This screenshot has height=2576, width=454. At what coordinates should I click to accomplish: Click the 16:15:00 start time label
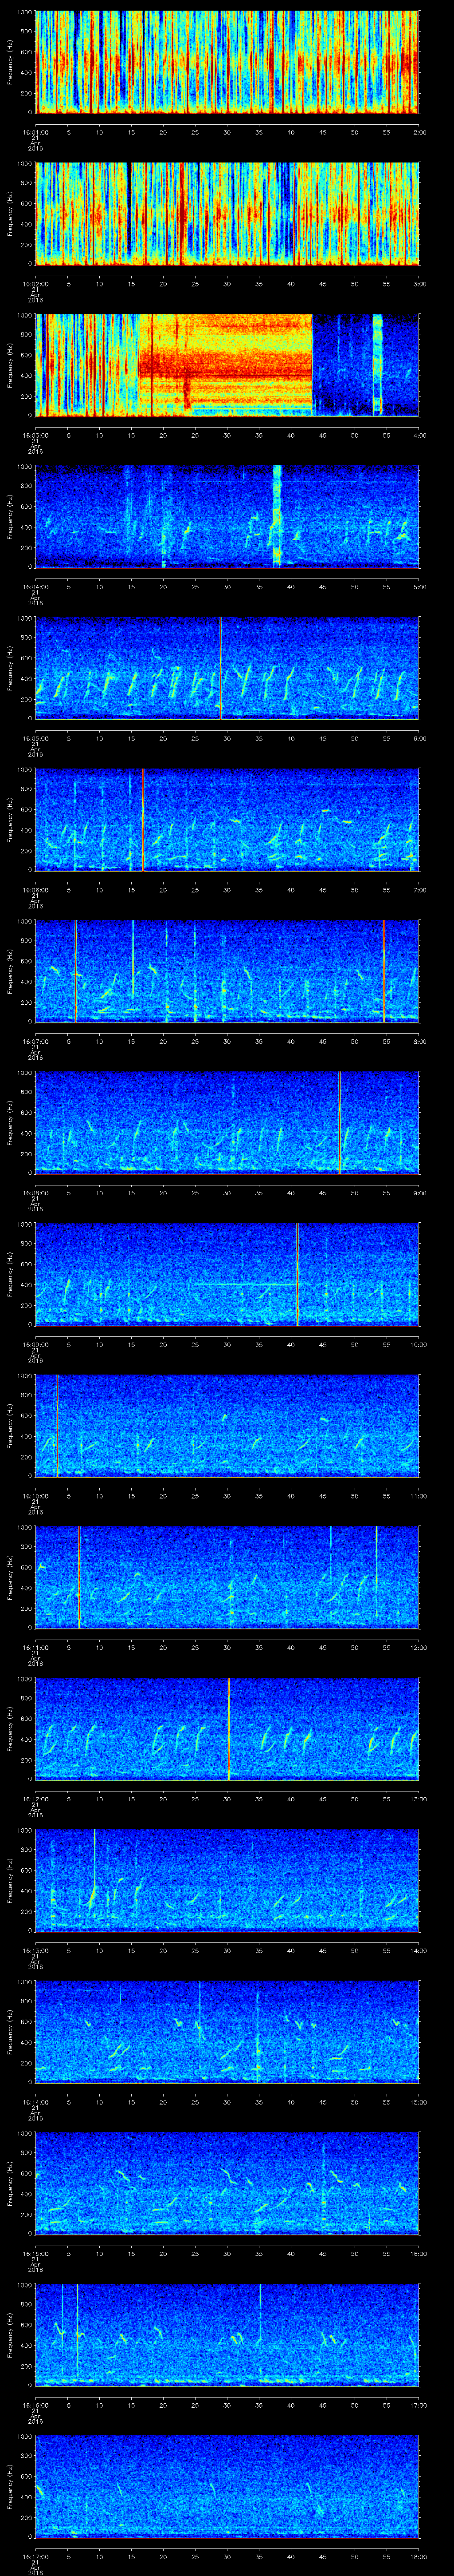tap(35, 2253)
